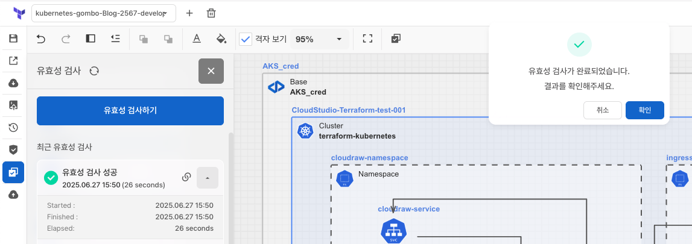
Task: Click the Elapsed 26 seconds value
Action: [x=194, y=228]
